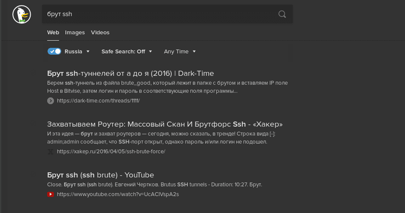Click the snippet mentioning "Евгений Чертков"

155,185
